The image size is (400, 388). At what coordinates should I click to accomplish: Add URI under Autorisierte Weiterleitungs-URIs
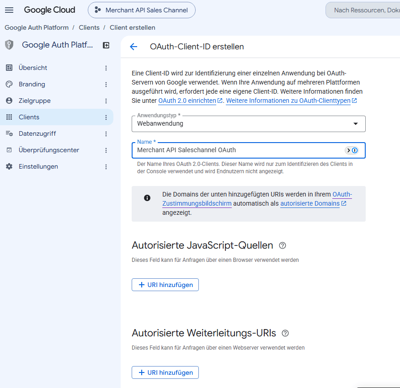tap(165, 372)
